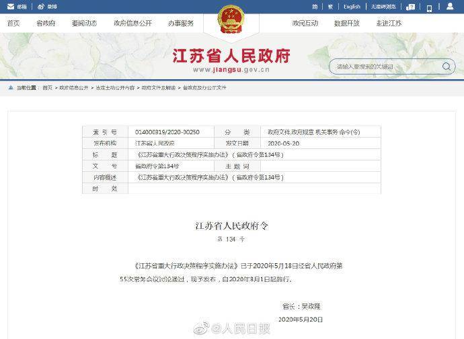Open the 办事服务 menu
Image resolution: width=464 pixels, height=339 pixels.
click(x=180, y=23)
